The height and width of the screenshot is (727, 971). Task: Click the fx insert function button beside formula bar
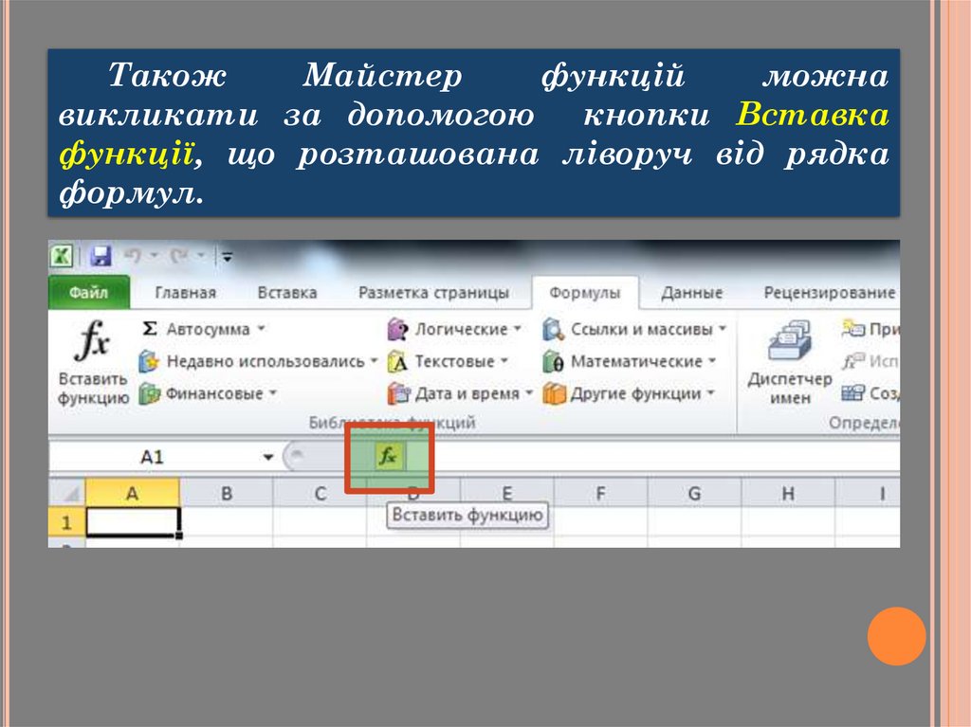[x=388, y=456]
